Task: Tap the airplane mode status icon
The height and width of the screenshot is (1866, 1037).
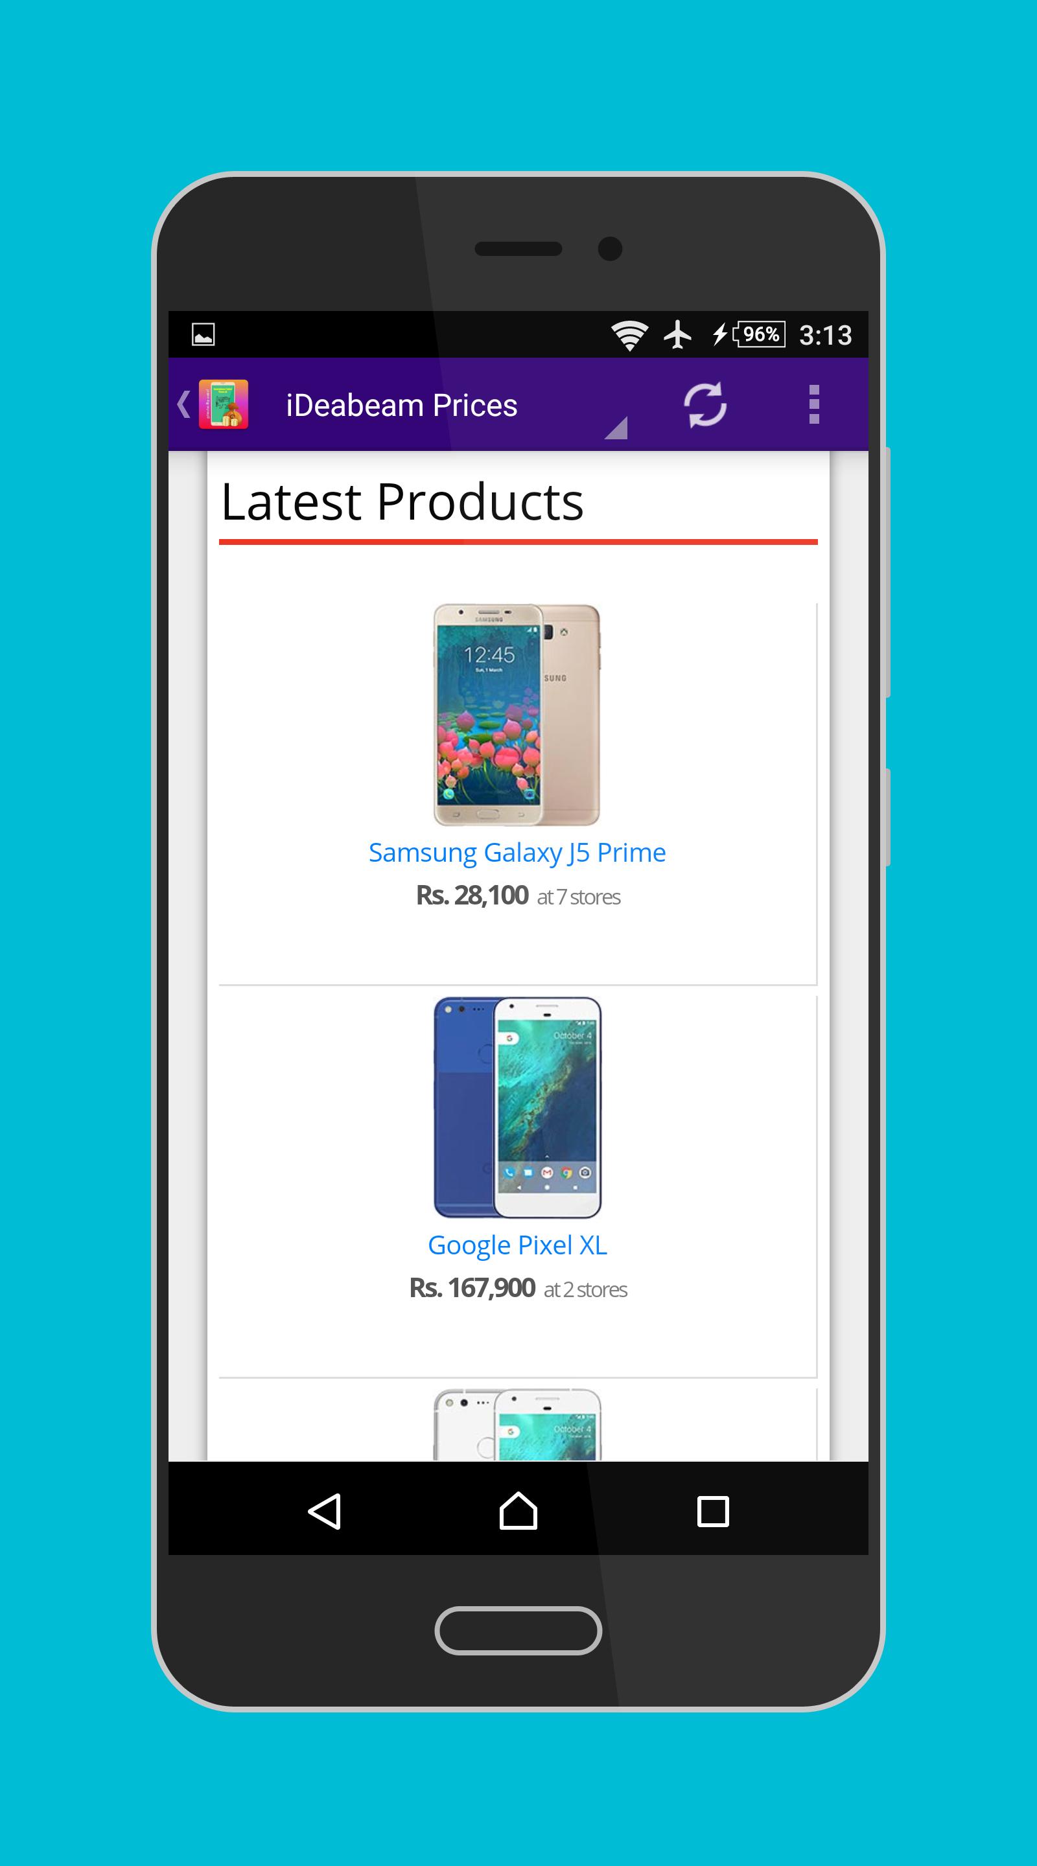Action: pos(677,335)
